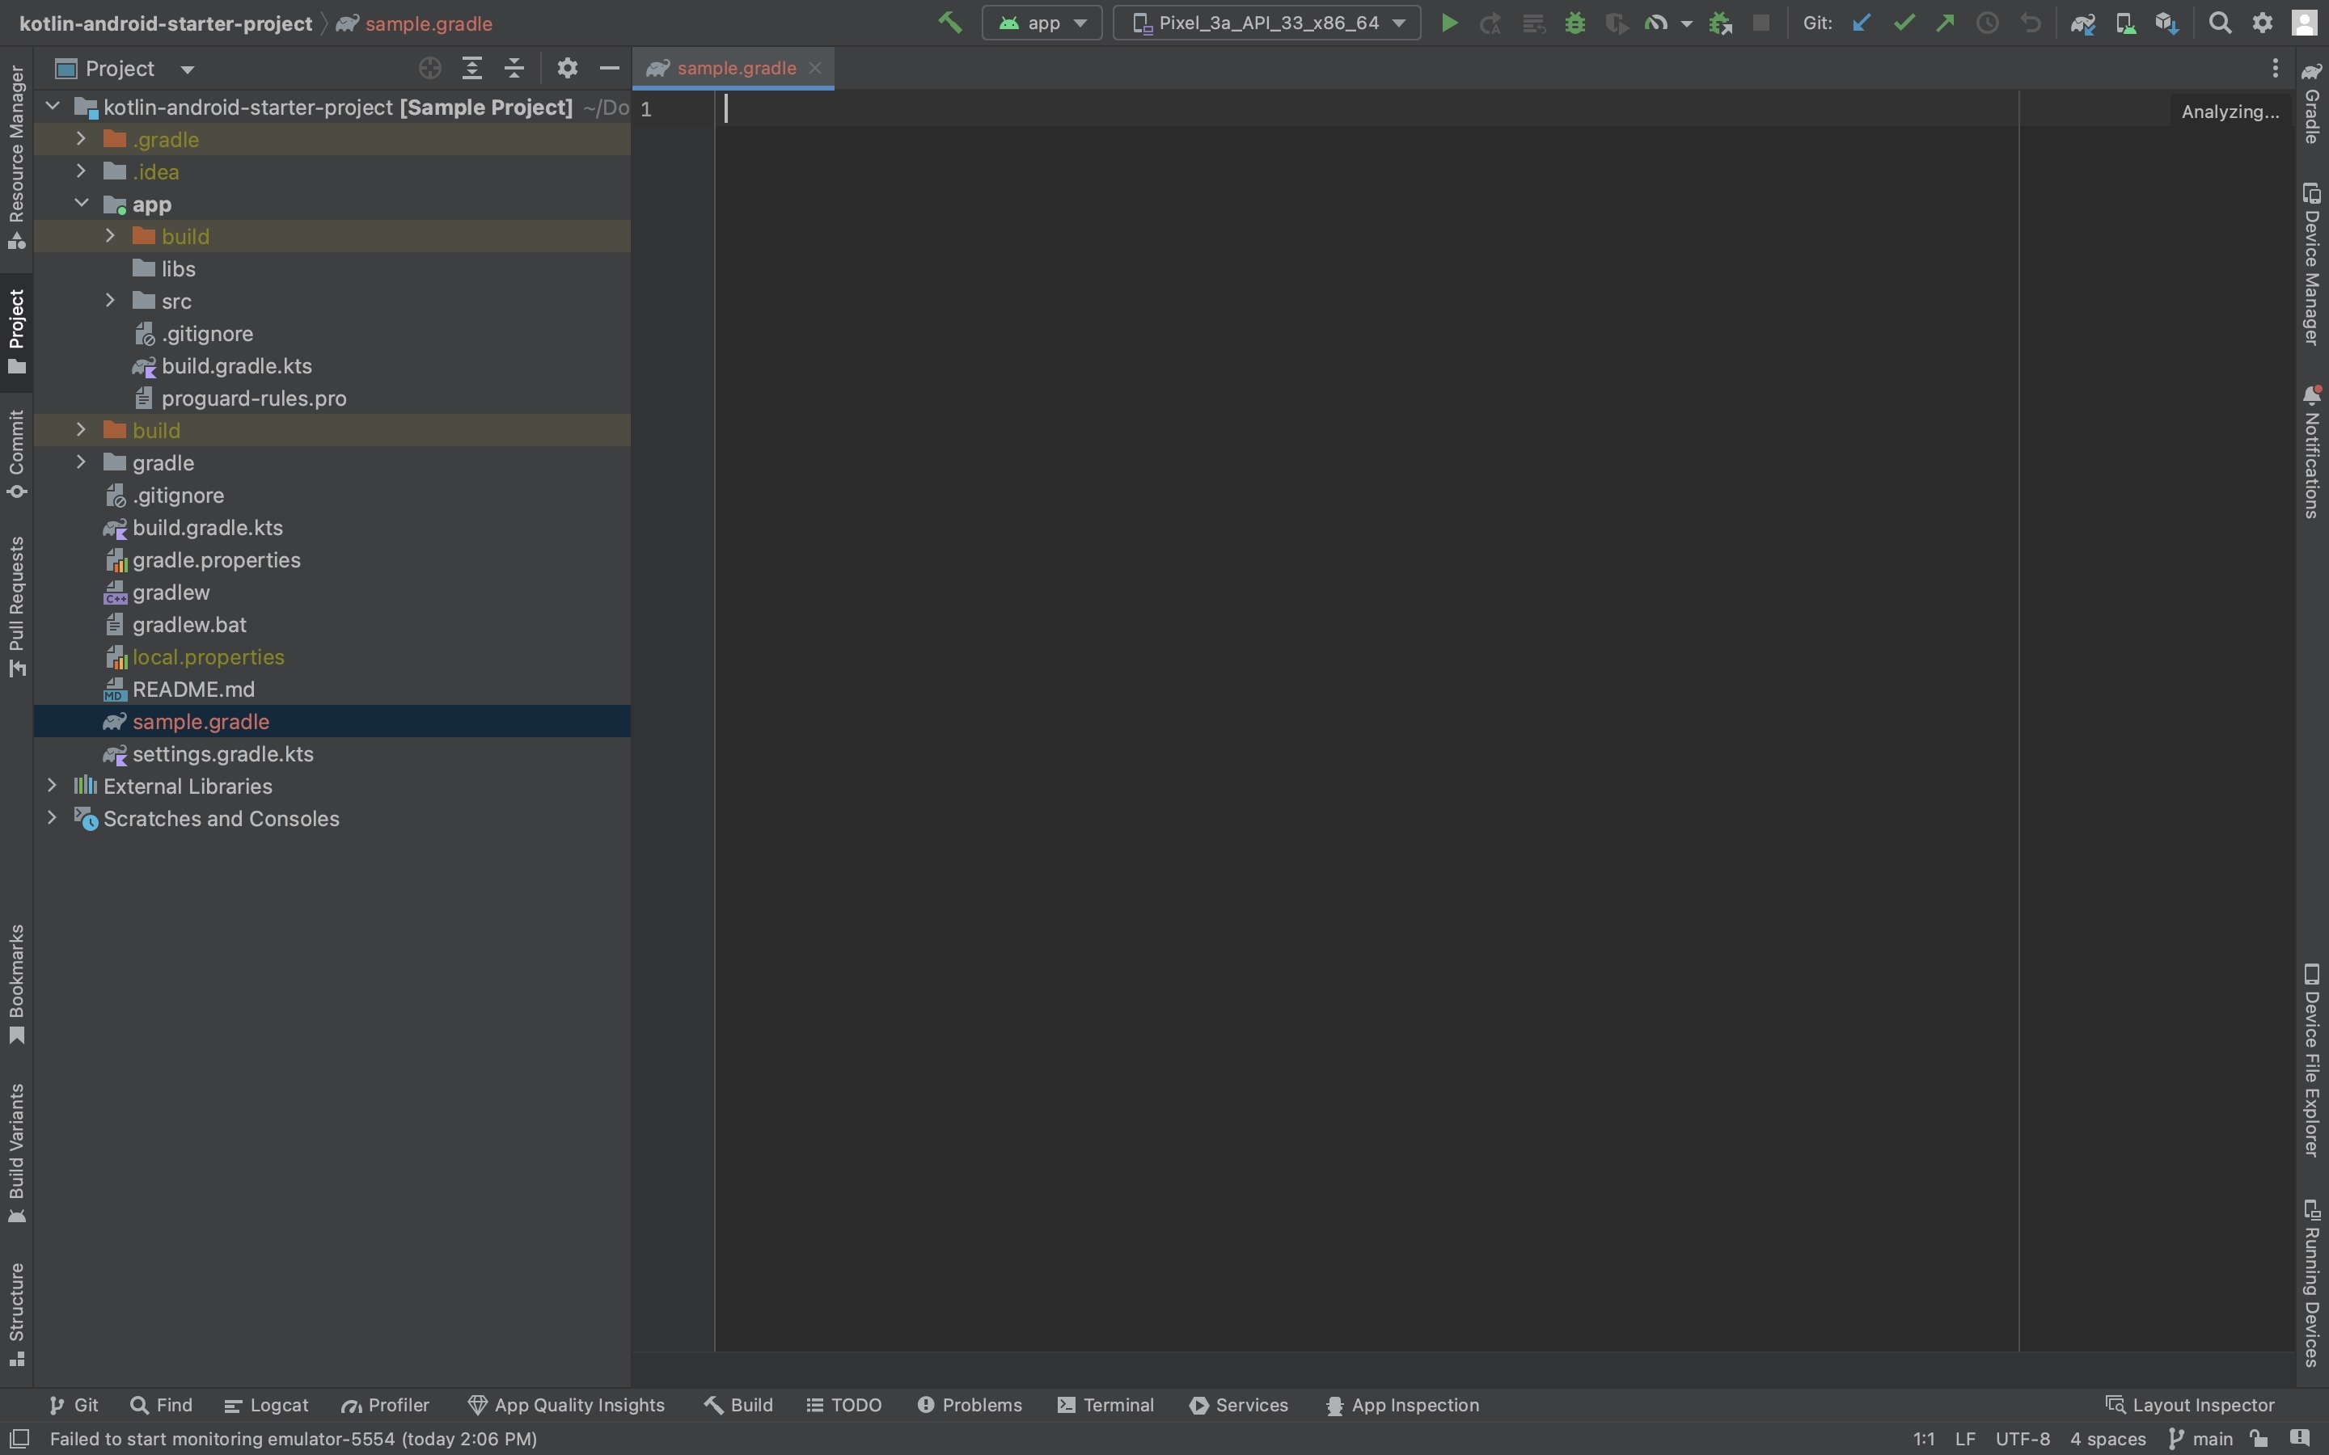Click the Run app button
This screenshot has height=1455, width=2329.
point(1448,23)
